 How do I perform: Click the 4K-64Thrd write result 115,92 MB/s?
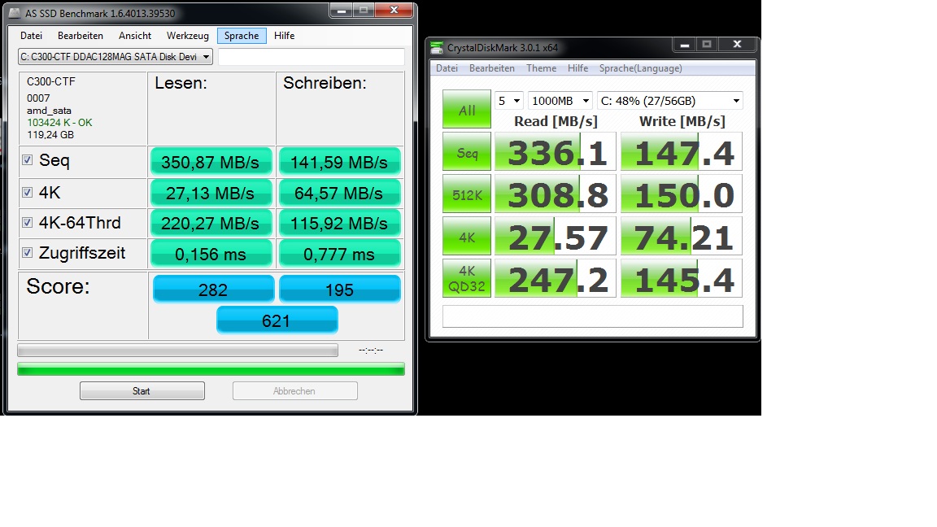[x=339, y=224]
